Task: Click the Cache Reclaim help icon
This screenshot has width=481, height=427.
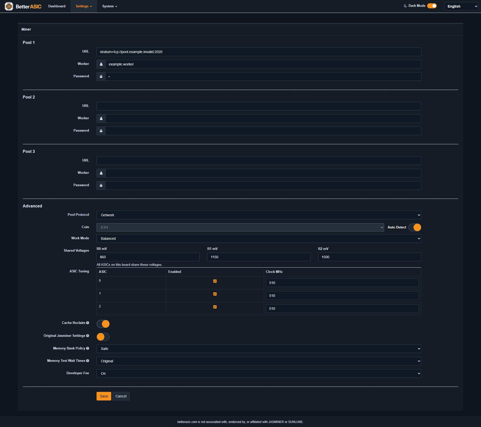Action: click(88, 323)
